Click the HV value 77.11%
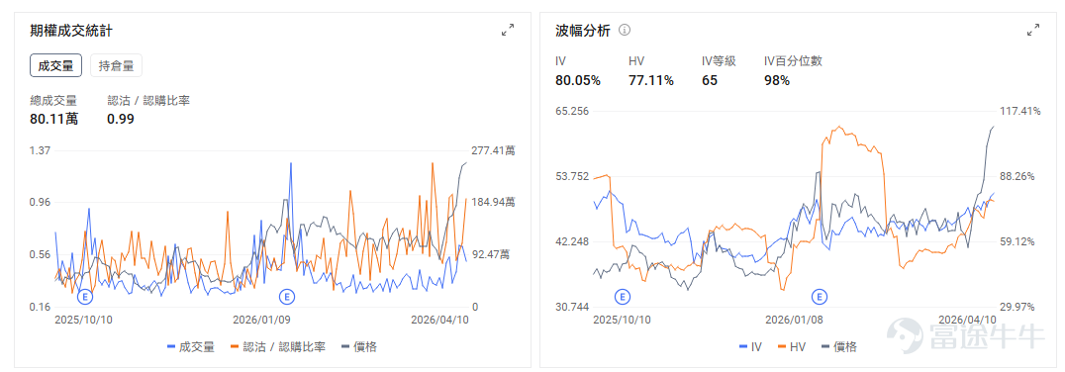This screenshot has width=1065, height=372. click(651, 81)
